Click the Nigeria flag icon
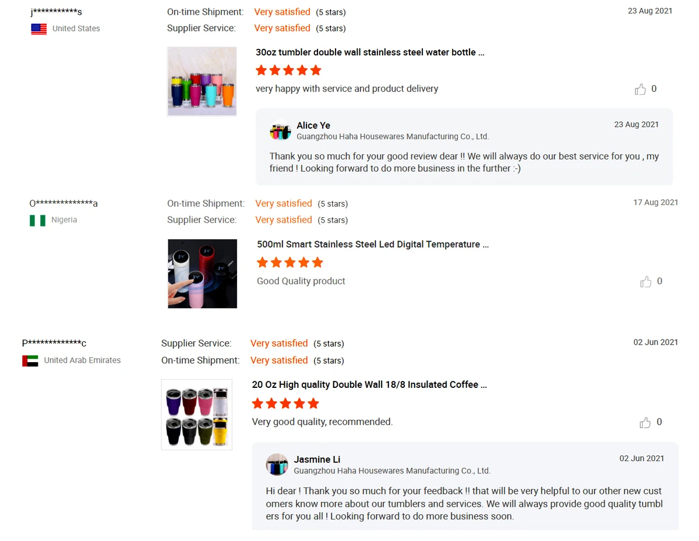699x541 pixels. [x=38, y=220]
